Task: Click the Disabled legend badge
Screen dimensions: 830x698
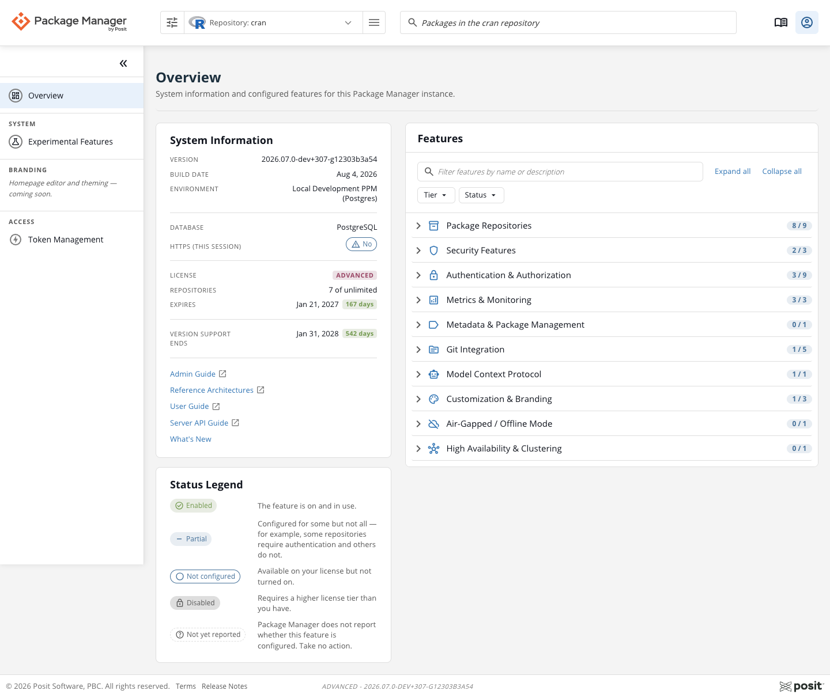Action: [195, 603]
